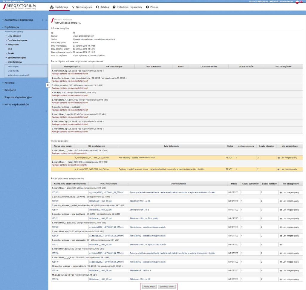Select Moje zakończone importy in sidebar
306x290 pixels.
point(19,75)
